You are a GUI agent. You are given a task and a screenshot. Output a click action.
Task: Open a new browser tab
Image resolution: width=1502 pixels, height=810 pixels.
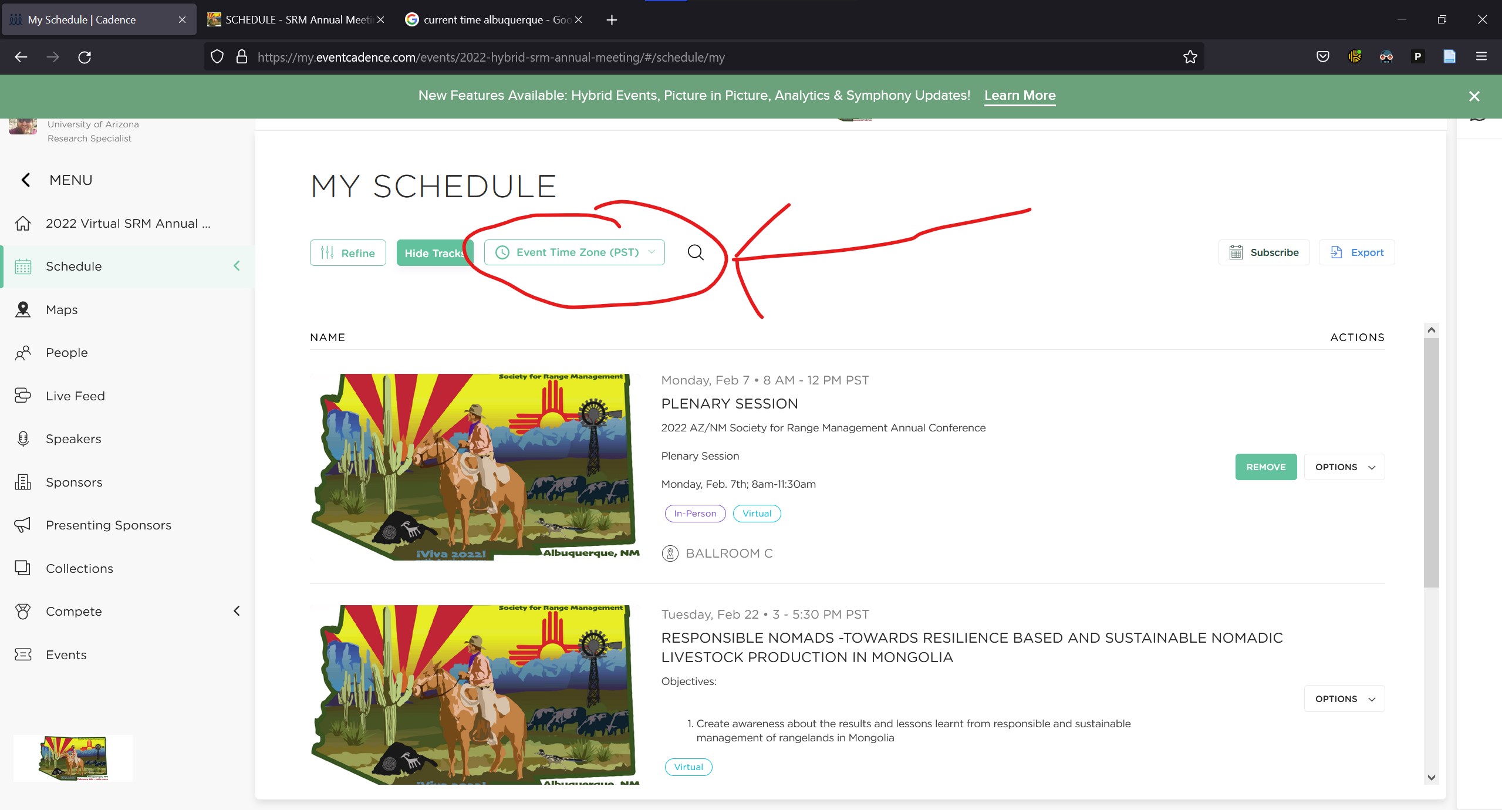pyautogui.click(x=612, y=20)
